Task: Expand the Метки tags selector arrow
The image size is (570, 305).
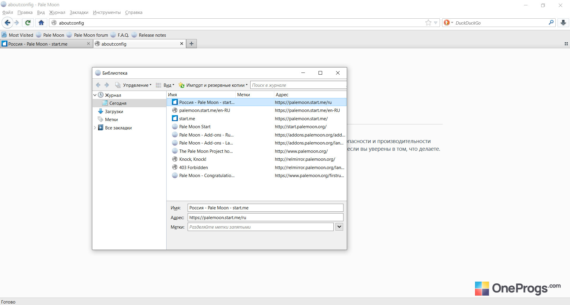Action: 339,227
